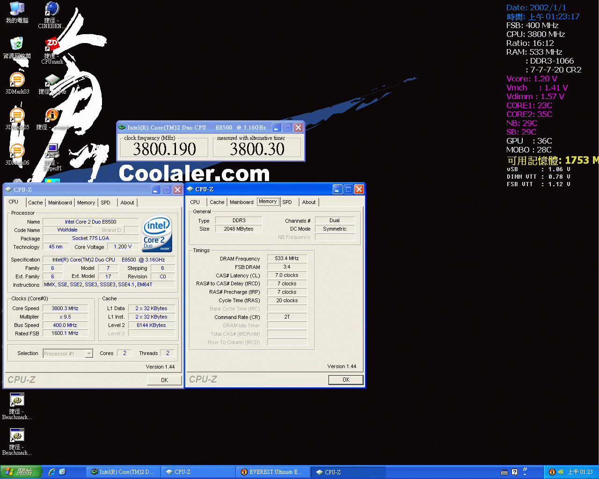Screen dimensions: 599x479
Task: Click the help question mark in language bar
Action: coord(515,472)
